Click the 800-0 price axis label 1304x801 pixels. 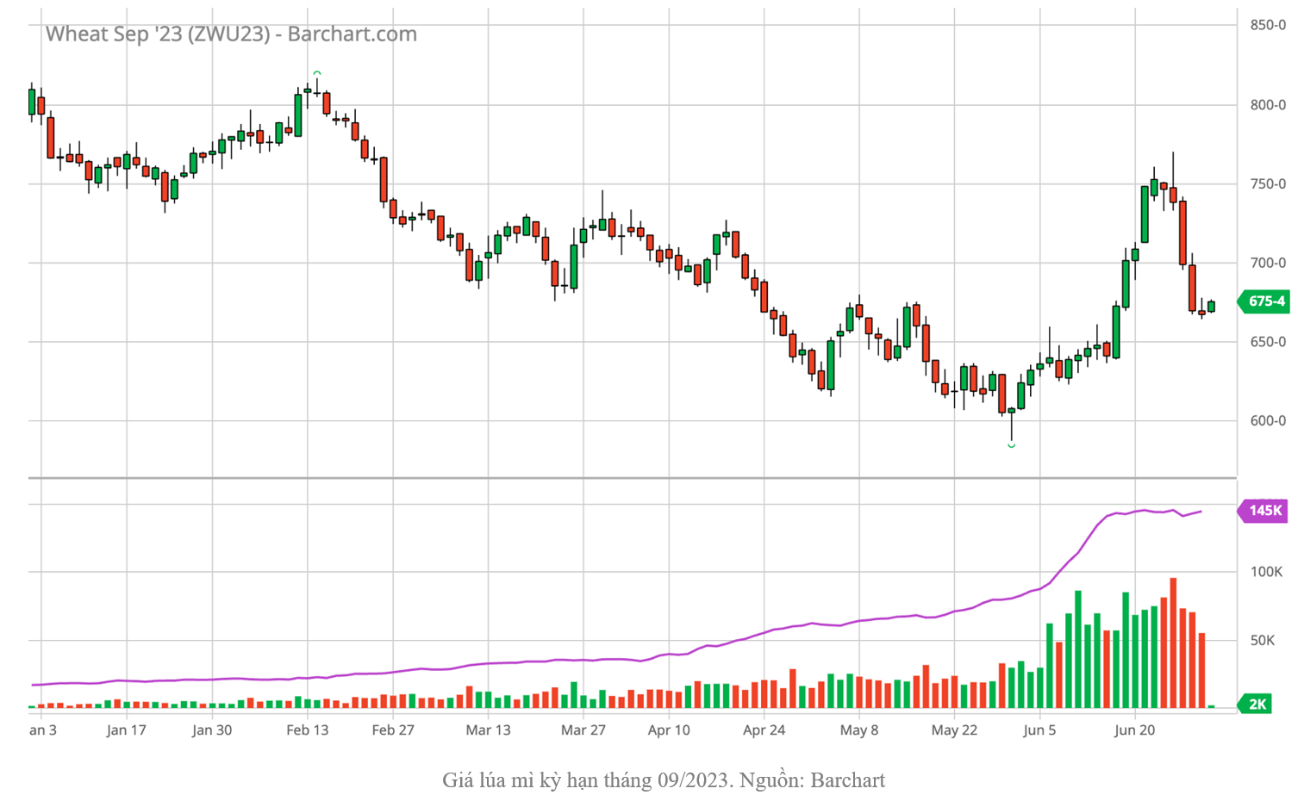[1268, 105]
